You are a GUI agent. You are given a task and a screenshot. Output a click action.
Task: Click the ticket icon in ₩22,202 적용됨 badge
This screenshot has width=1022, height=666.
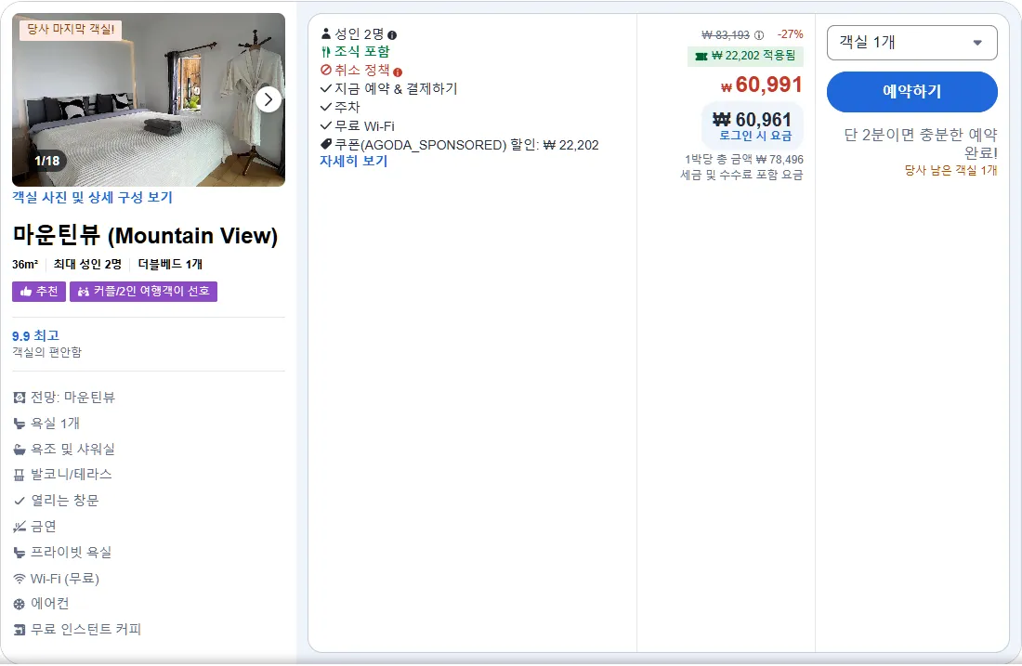[x=701, y=56]
